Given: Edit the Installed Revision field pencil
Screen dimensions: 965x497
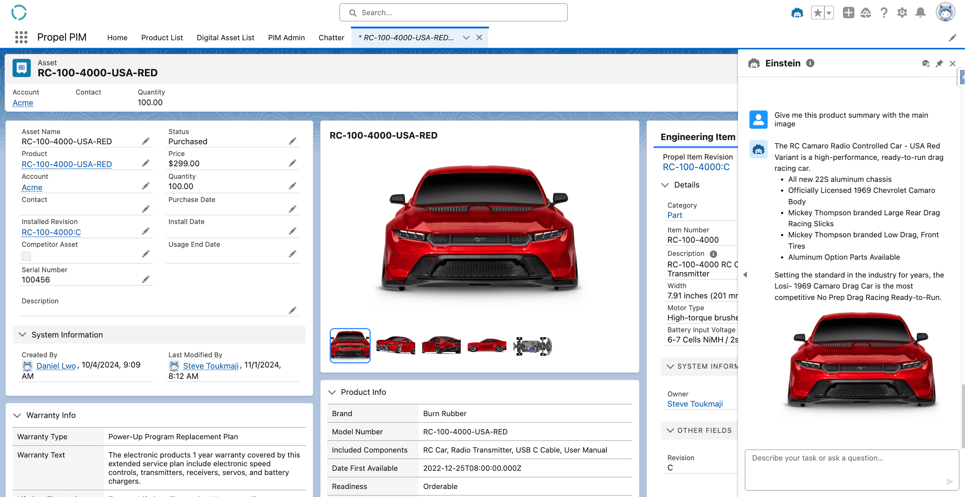Looking at the screenshot, I should tap(146, 231).
